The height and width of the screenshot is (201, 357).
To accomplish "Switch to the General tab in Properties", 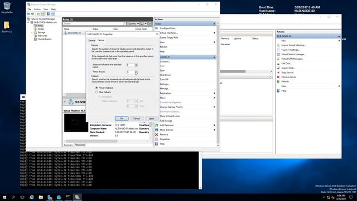I will [x=91, y=40].
